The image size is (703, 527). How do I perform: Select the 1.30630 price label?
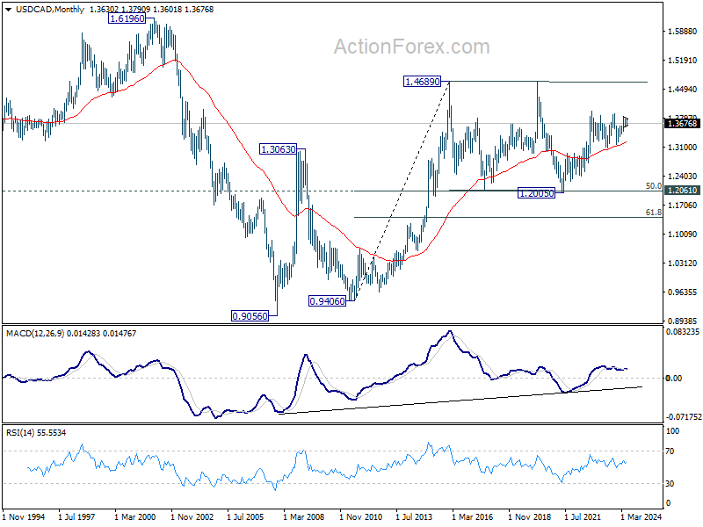click(279, 149)
